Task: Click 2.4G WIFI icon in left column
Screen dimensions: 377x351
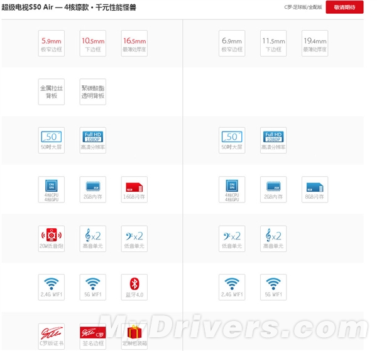Action: pos(52,287)
